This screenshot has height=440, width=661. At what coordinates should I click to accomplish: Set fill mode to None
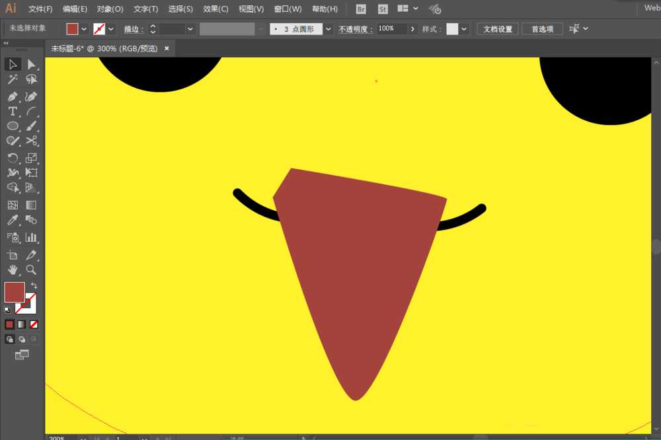click(x=34, y=324)
